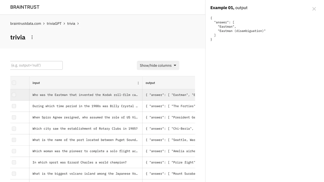This screenshot has width=324, height=182.
Task: Click the chevron after braintrustdata.com breadcrumb
Action: (x=44, y=24)
